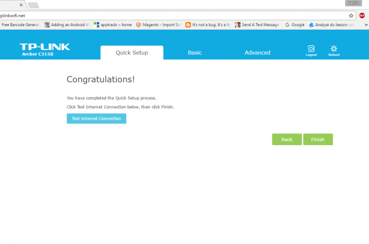This screenshot has width=369, height=244.
Task: Open the Free Barcode Generator bookmark
Action: [x=20, y=25]
